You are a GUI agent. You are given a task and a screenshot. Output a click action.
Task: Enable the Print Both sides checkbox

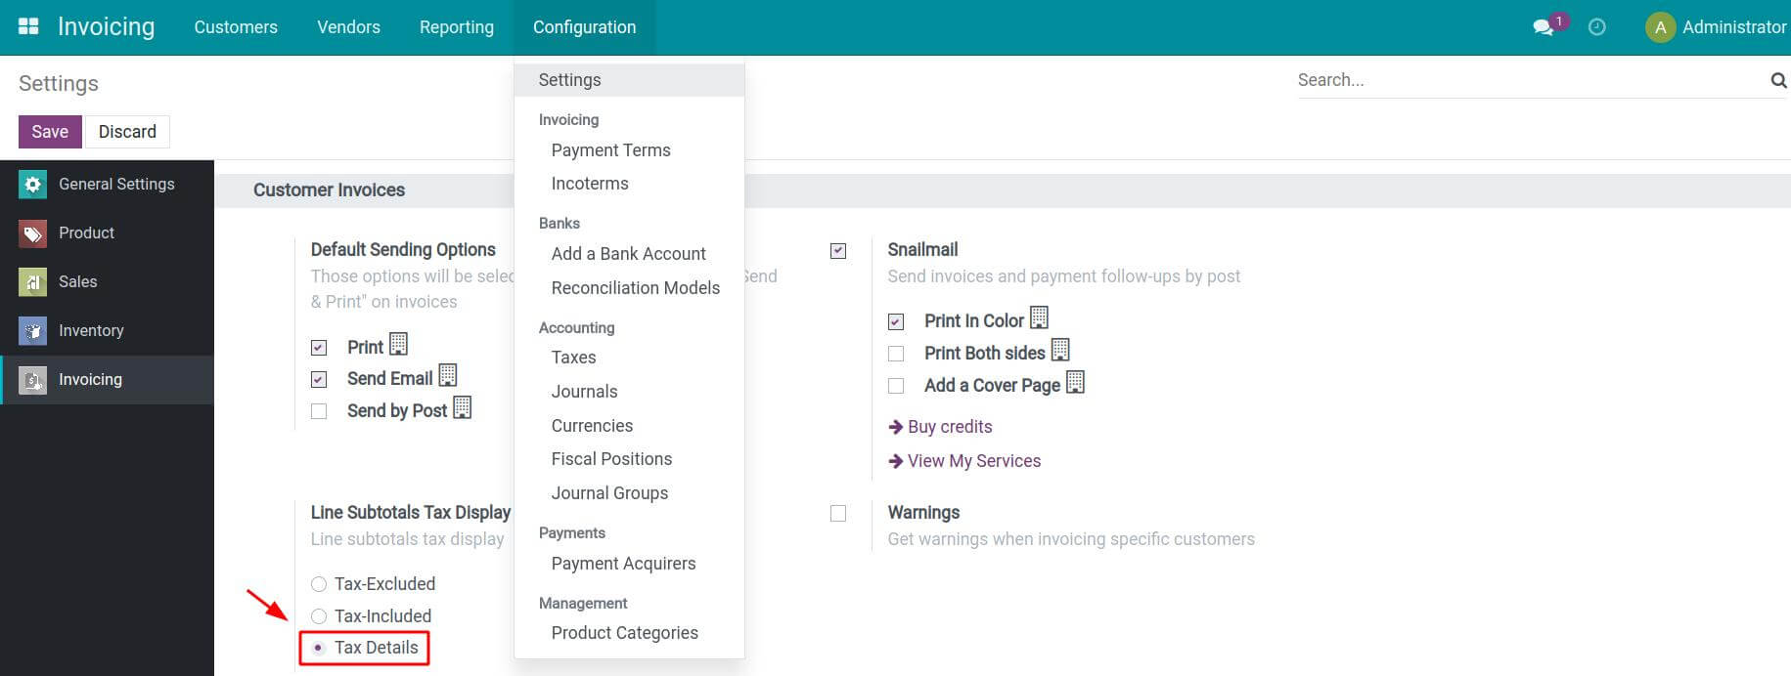(895, 353)
